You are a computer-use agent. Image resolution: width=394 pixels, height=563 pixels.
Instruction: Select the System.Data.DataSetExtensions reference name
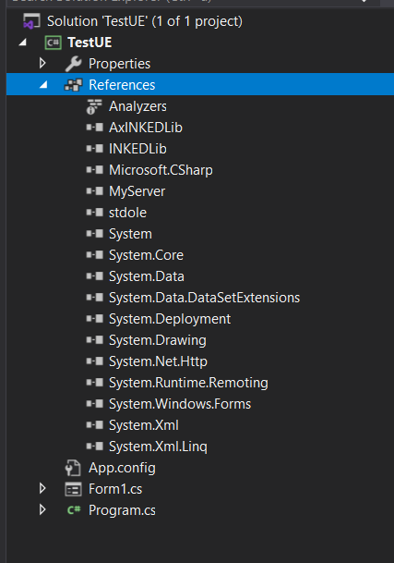204,298
